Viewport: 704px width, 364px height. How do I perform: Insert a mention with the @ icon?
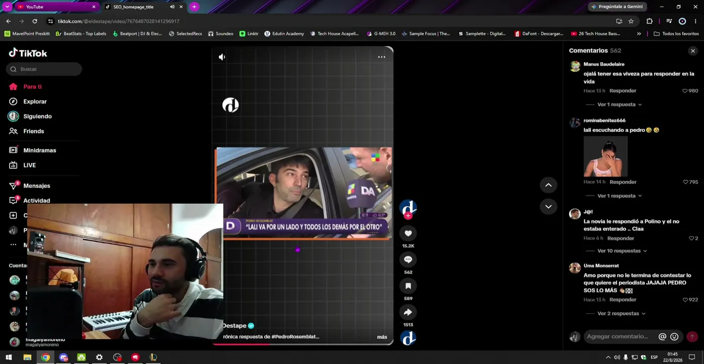[662, 337]
